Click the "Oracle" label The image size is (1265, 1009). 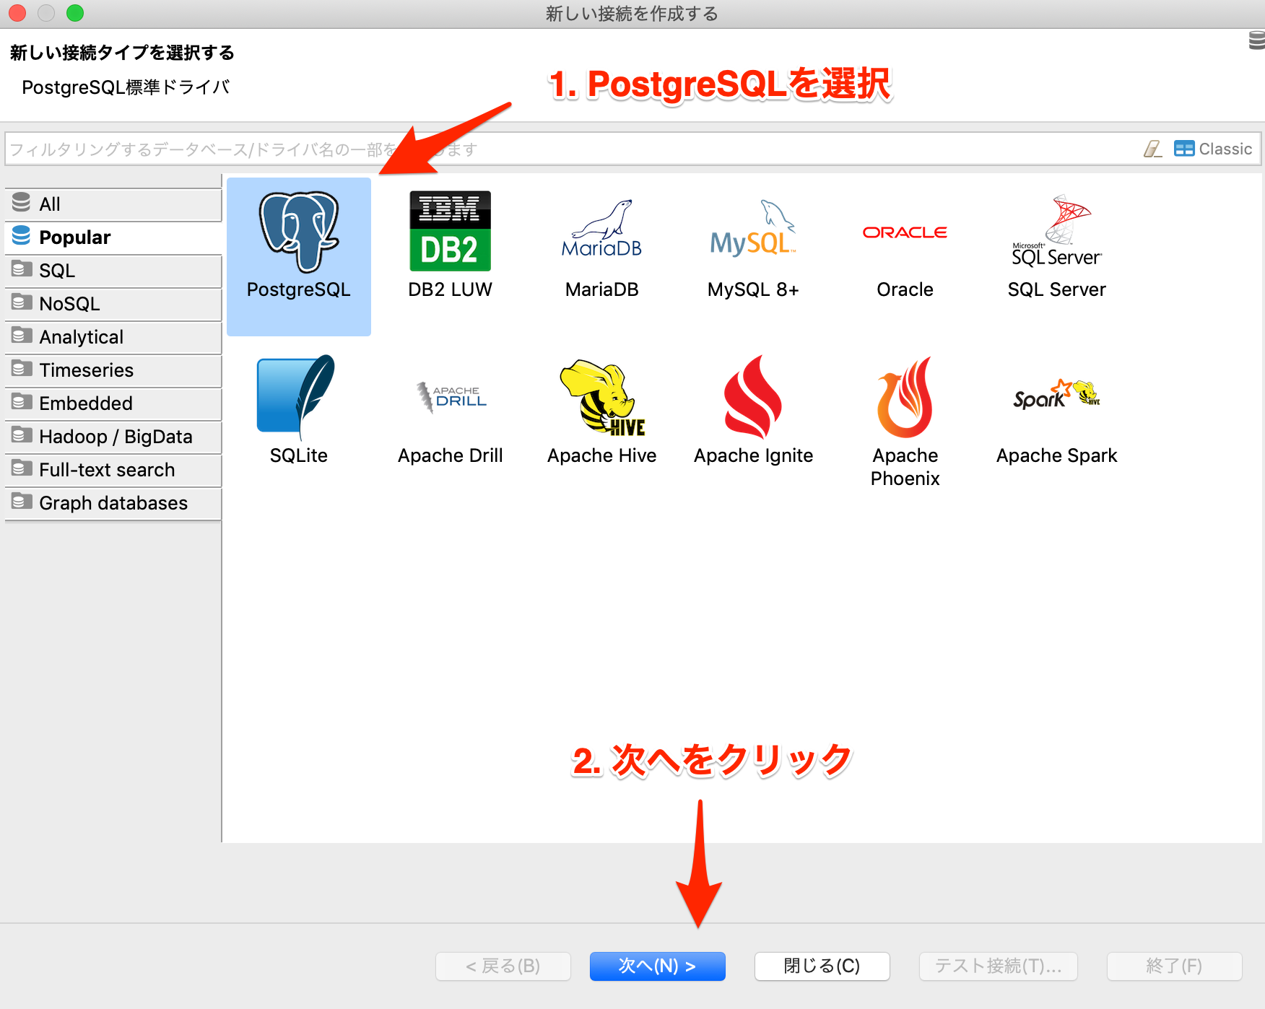click(905, 289)
